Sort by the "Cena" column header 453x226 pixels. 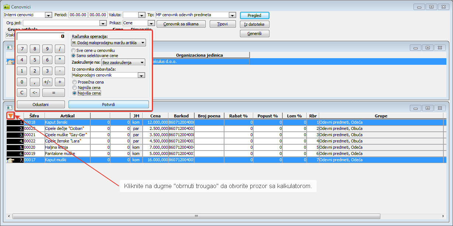coord(155,116)
